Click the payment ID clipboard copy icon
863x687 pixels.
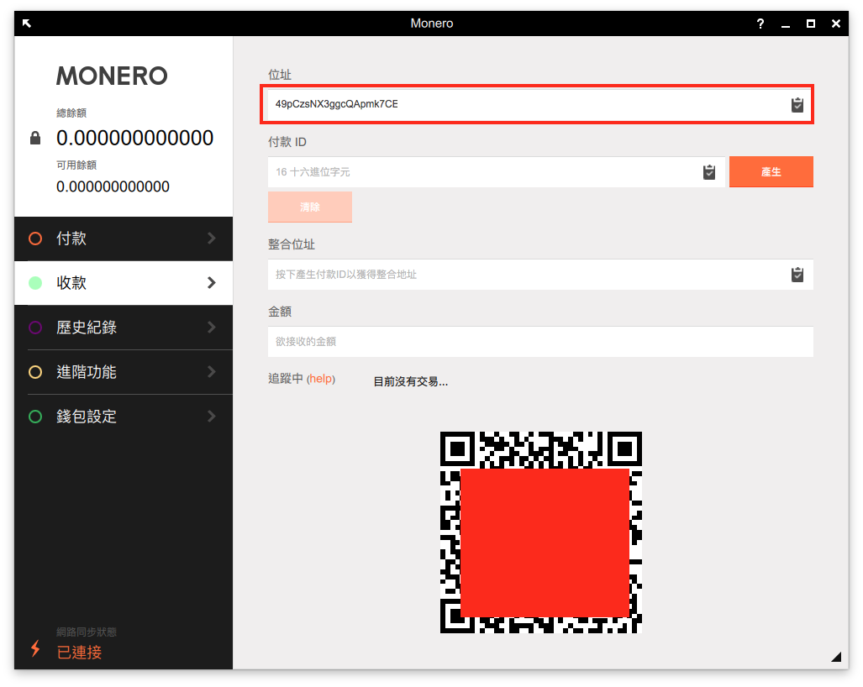click(709, 172)
